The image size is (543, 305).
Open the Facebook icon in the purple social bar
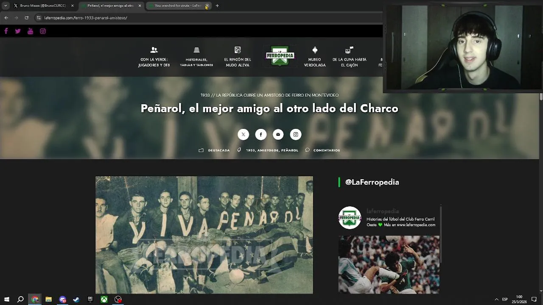tap(6, 31)
